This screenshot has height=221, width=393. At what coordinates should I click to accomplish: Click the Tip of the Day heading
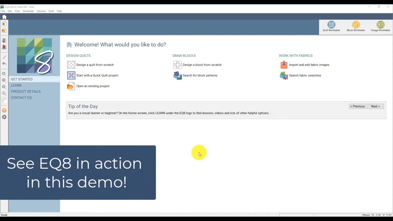(x=83, y=106)
